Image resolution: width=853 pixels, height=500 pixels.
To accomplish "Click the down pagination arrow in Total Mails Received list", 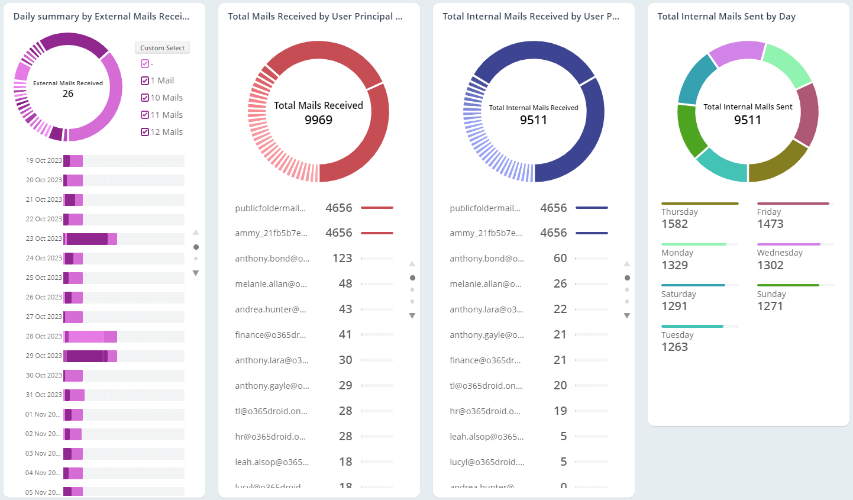I will click(x=412, y=316).
